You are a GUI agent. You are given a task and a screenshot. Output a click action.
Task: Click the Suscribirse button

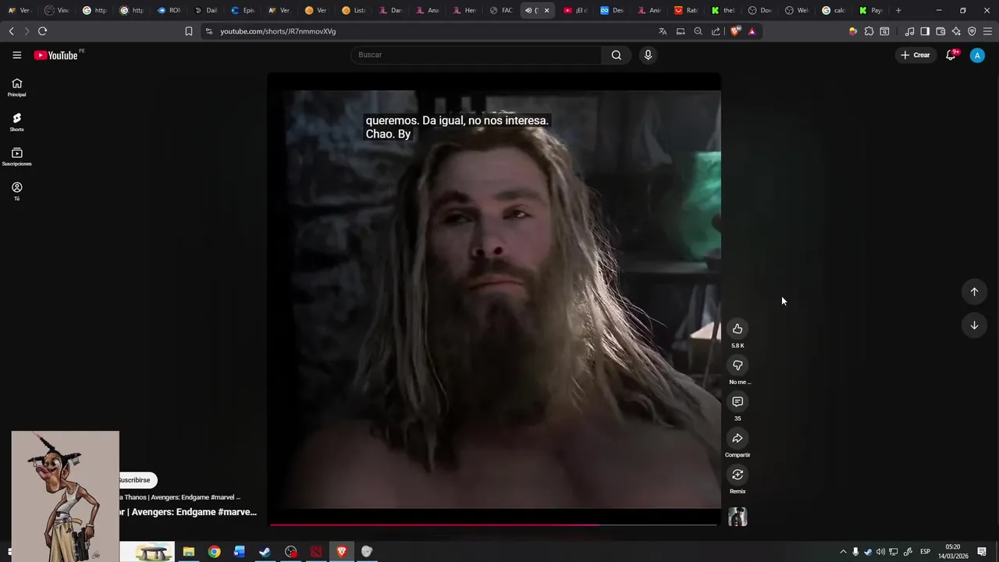[x=137, y=480]
